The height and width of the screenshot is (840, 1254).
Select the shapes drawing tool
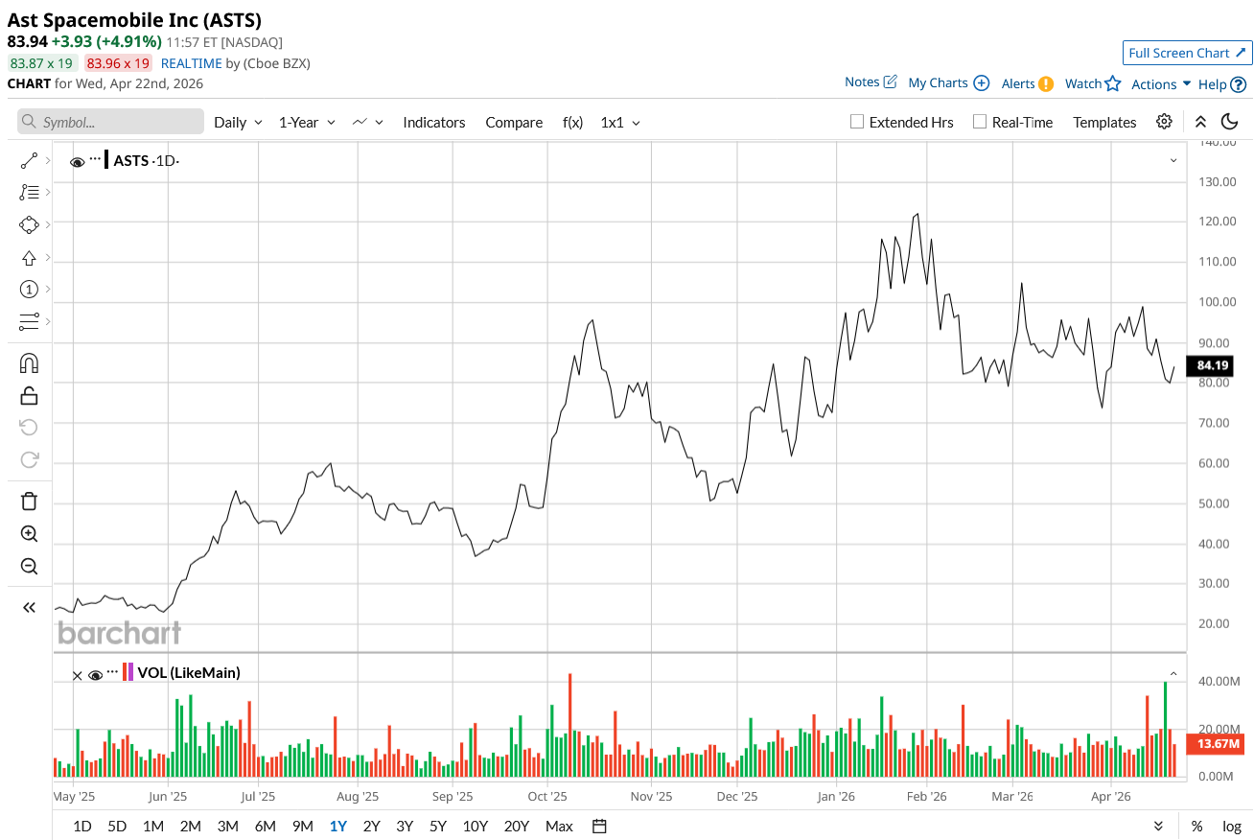tap(29, 225)
